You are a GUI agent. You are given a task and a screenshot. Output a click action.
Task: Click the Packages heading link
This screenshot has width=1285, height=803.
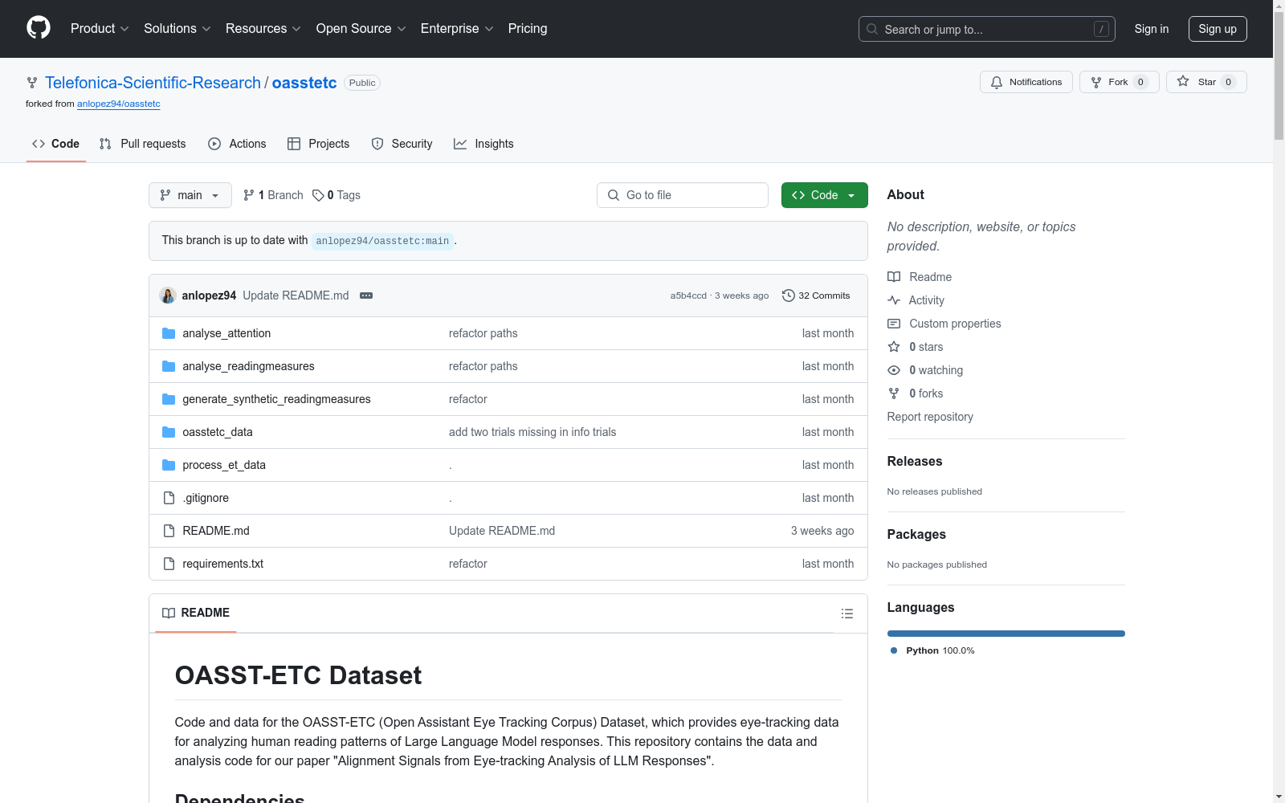tap(916, 535)
